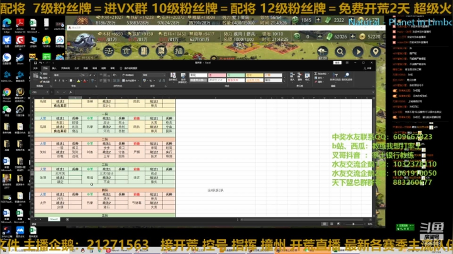
Task: Click Excel conditional formatting icon
Action: pos(173,77)
